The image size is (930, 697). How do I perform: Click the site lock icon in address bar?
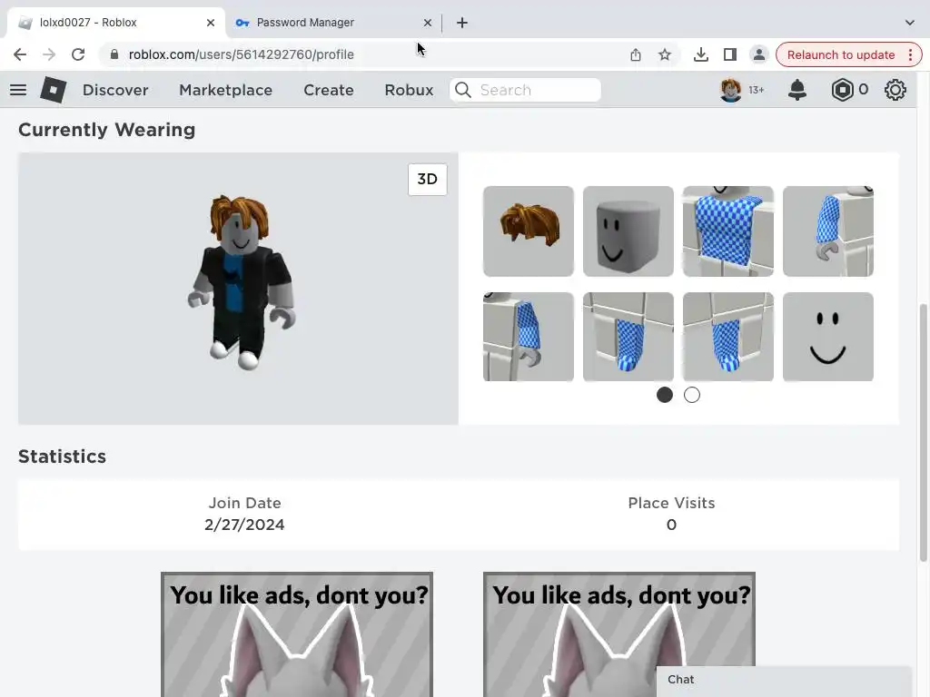click(114, 54)
